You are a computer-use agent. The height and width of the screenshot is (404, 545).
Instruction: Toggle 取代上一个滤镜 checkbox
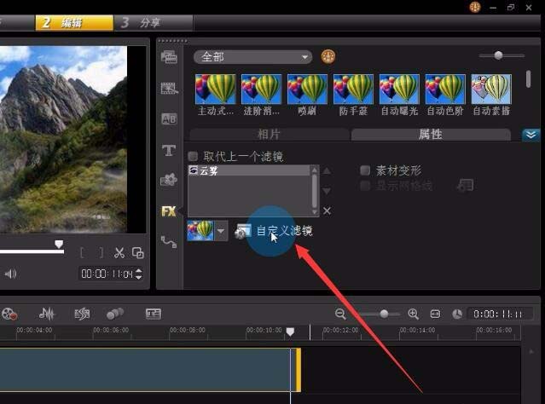193,156
